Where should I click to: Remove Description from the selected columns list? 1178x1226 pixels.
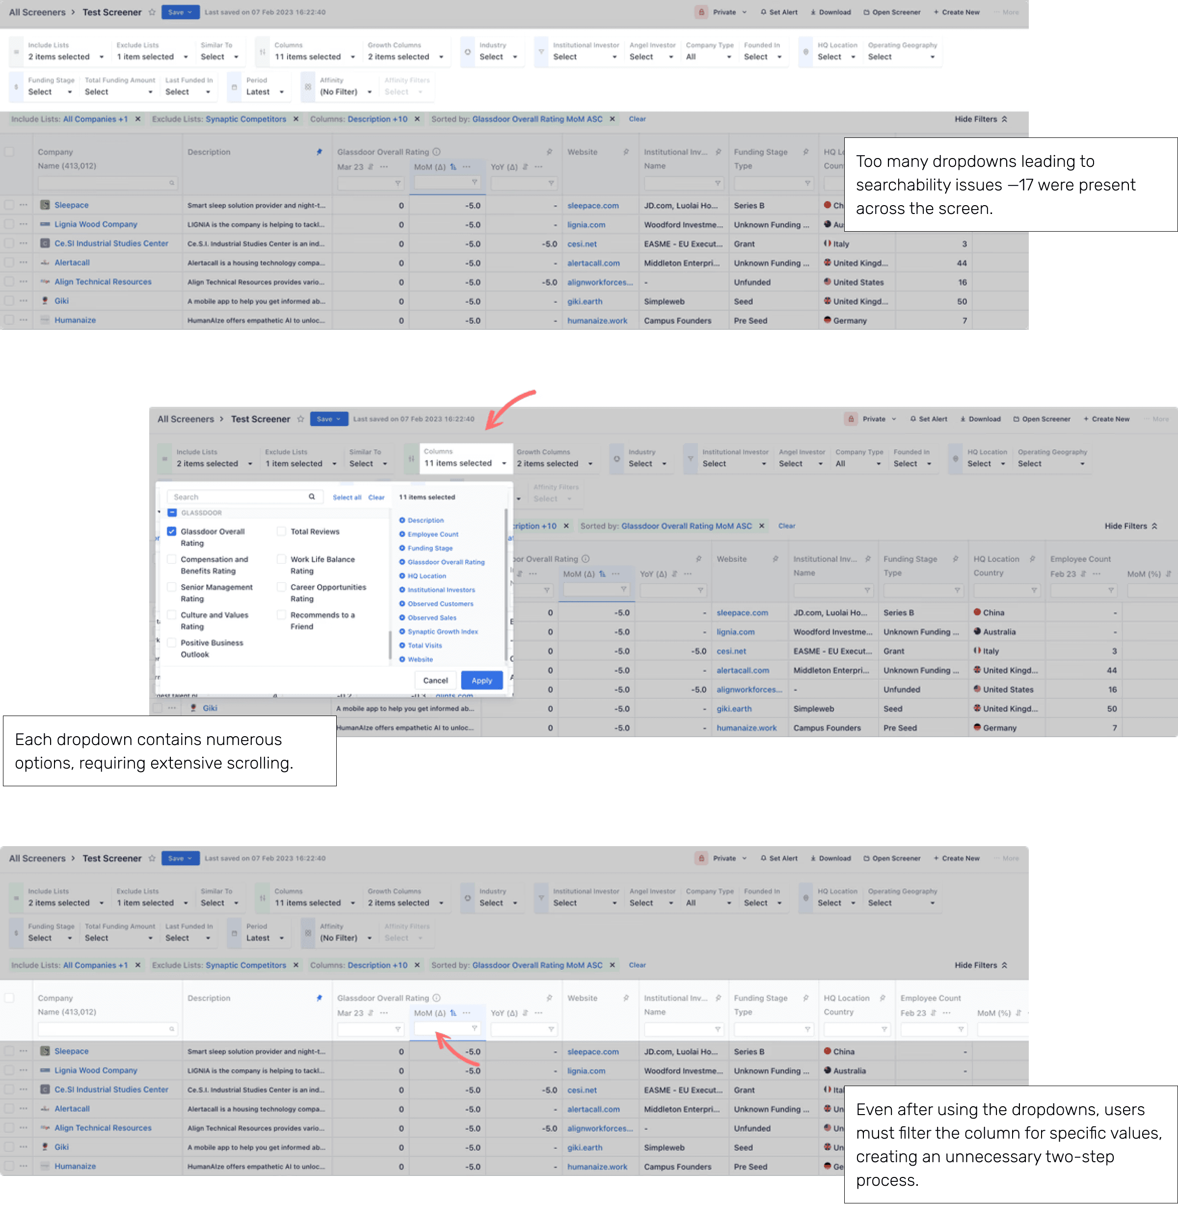pos(402,520)
